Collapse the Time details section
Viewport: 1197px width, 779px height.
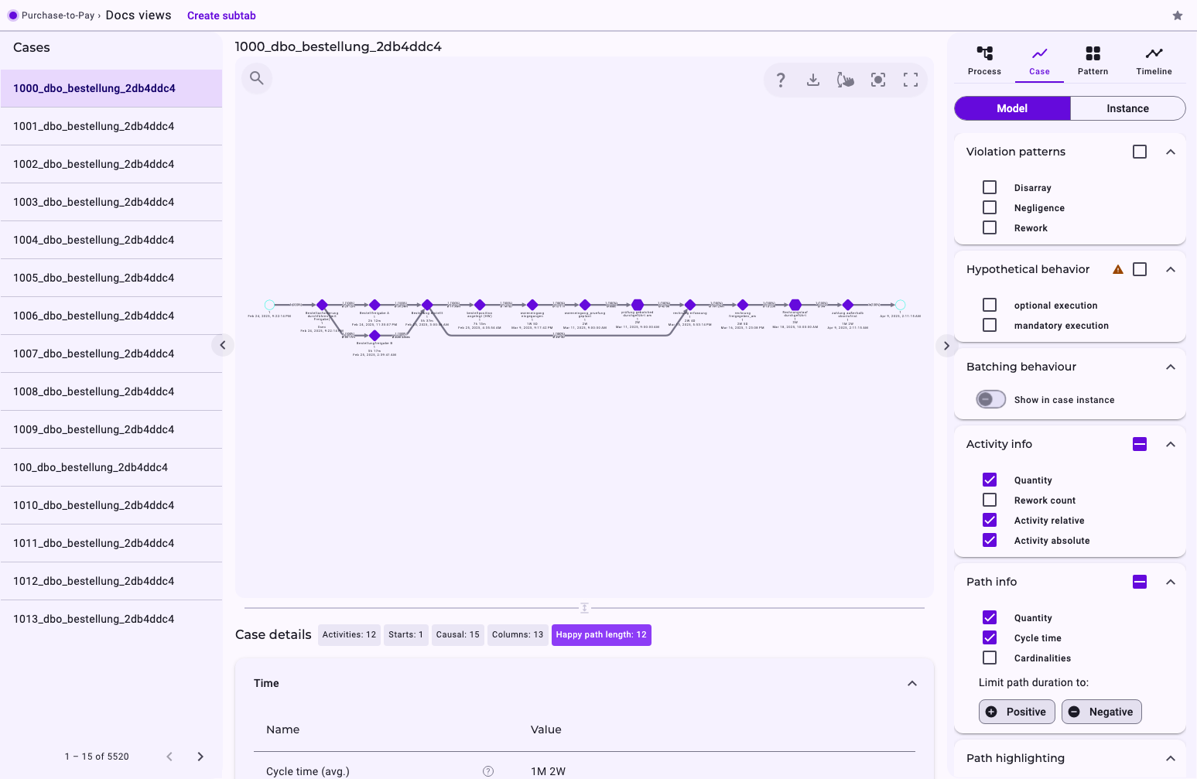point(912,683)
